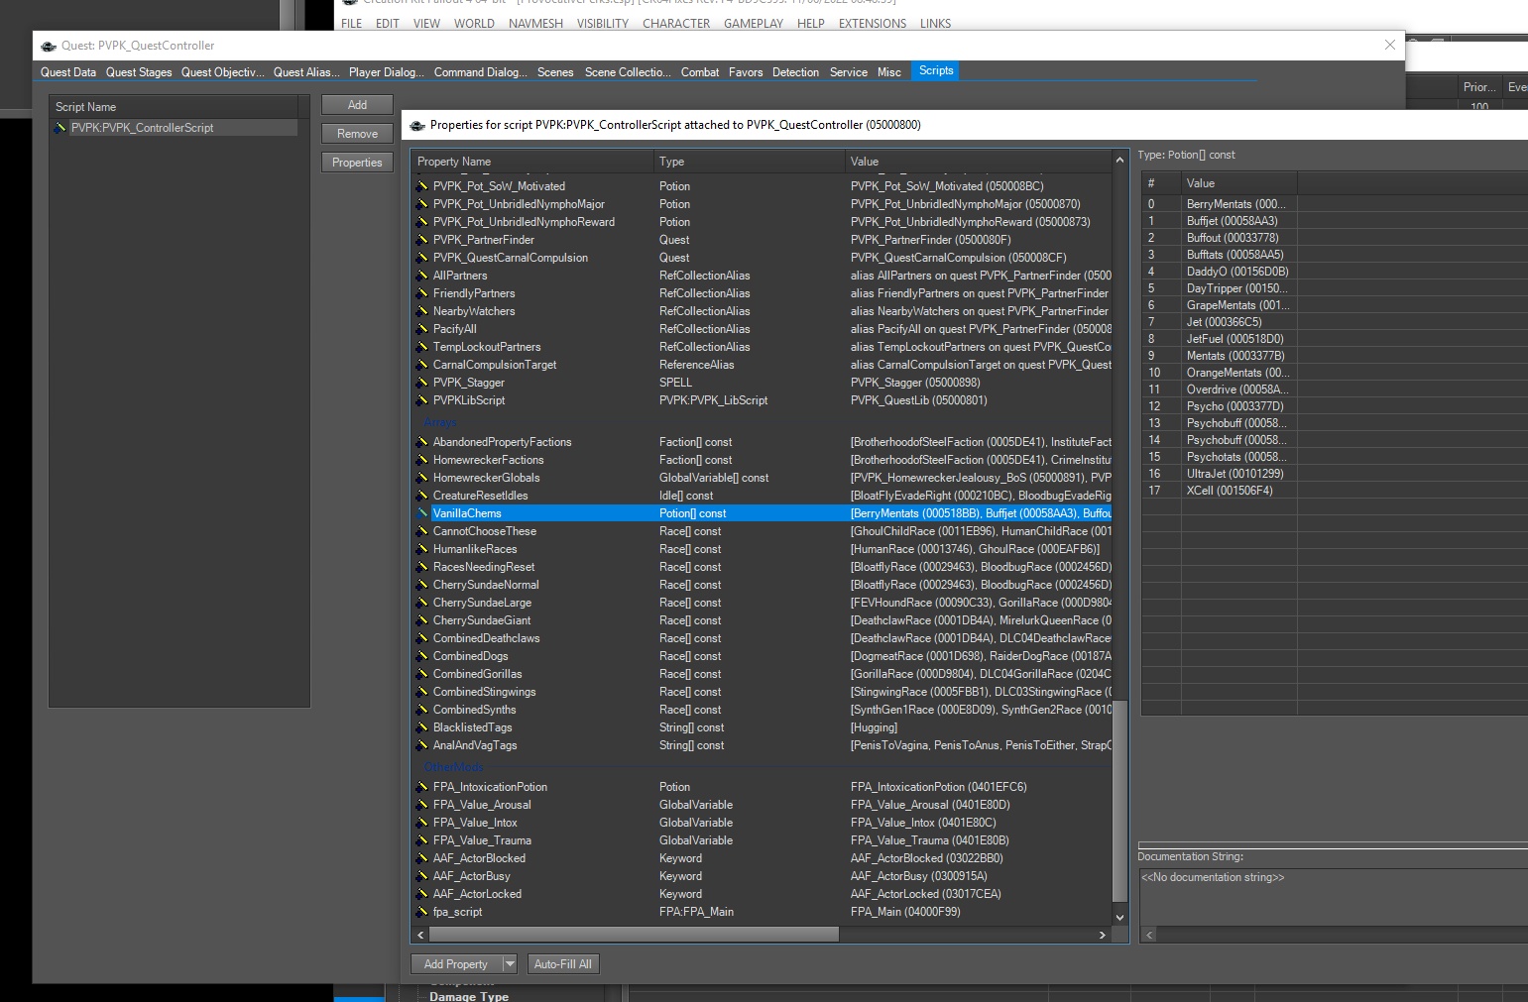Click the icon next to CherrySundaeGiant
Screen dimensions: 1528x1002
tap(421, 620)
